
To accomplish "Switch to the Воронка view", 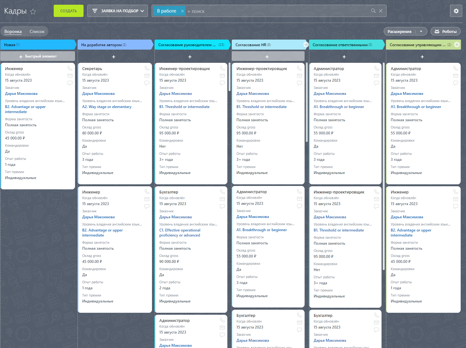I will click(x=13, y=31).
